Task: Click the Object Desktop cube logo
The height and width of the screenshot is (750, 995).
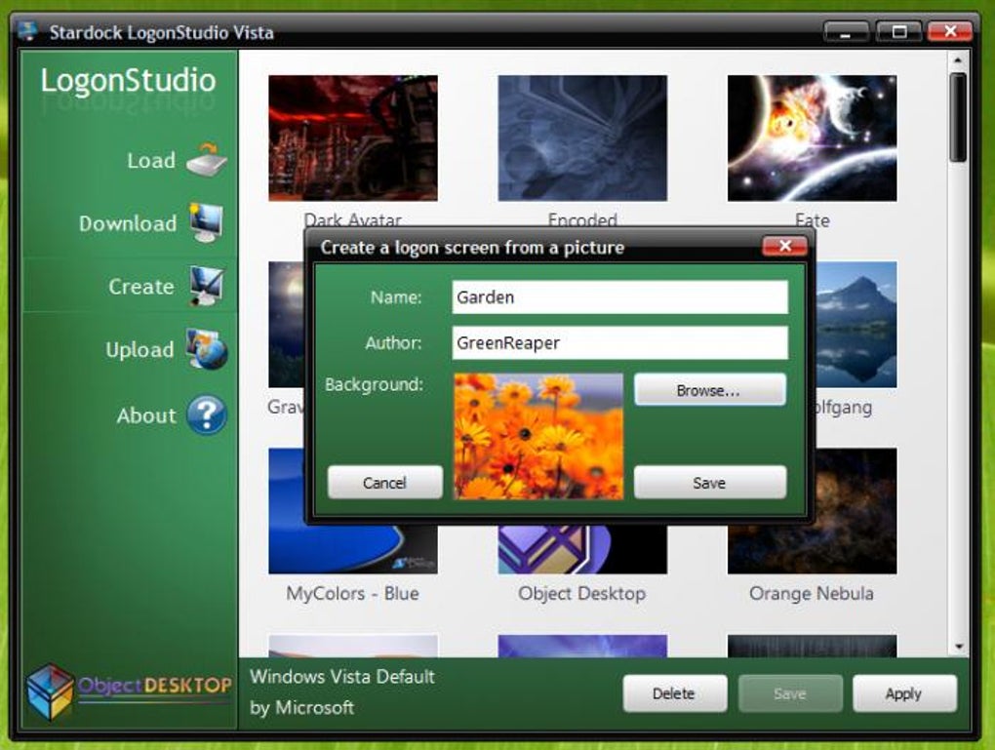Action: tap(50, 691)
